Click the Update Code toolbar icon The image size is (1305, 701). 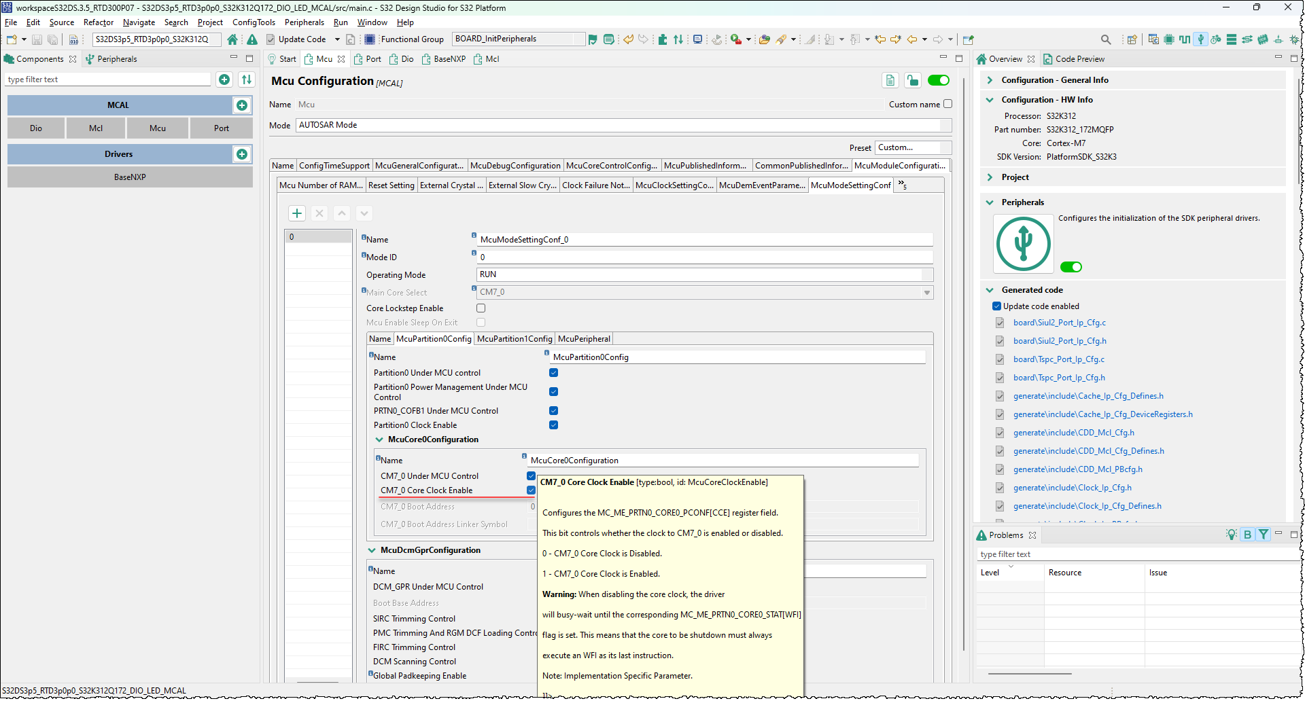tap(271, 39)
